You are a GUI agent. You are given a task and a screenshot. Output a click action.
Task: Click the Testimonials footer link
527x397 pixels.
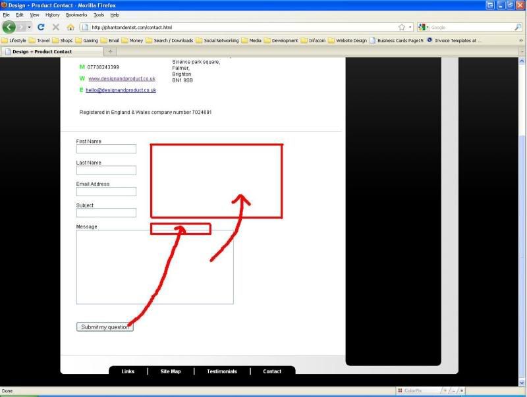(222, 371)
